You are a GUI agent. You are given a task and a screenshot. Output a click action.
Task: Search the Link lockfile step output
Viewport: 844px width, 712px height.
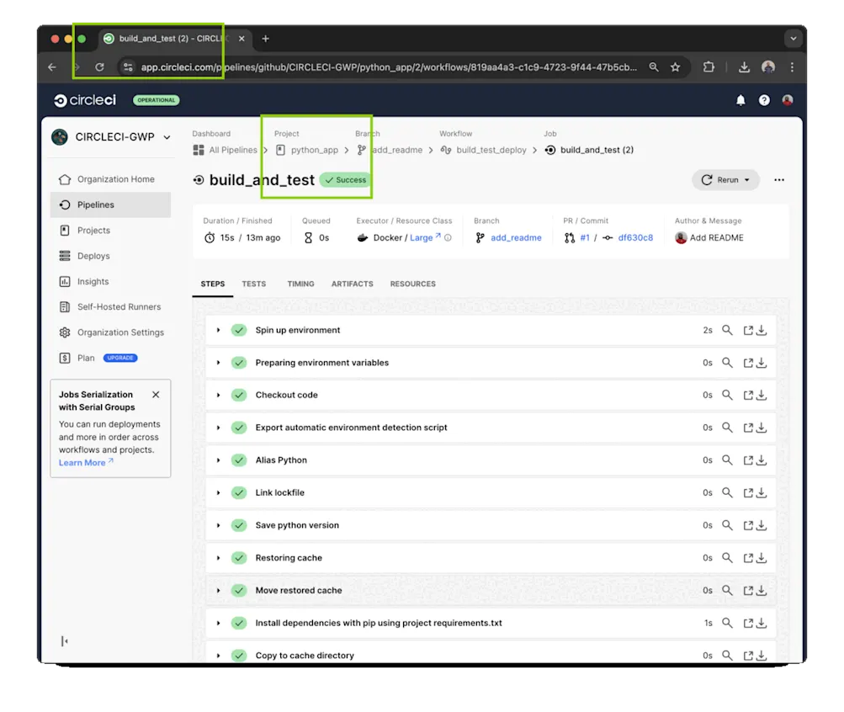pos(727,492)
